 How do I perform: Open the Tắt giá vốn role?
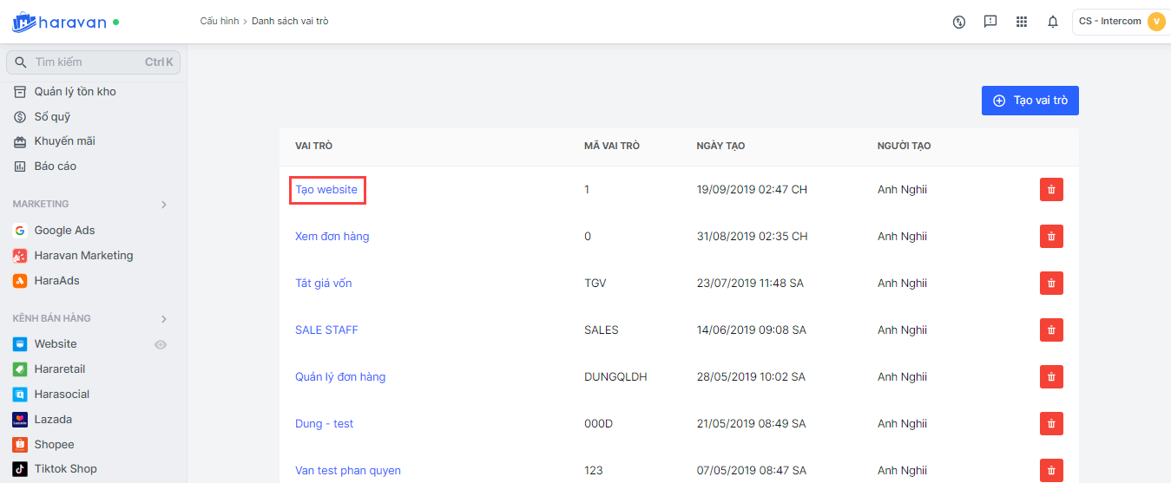pyautogui.click(x=324, y=284)
